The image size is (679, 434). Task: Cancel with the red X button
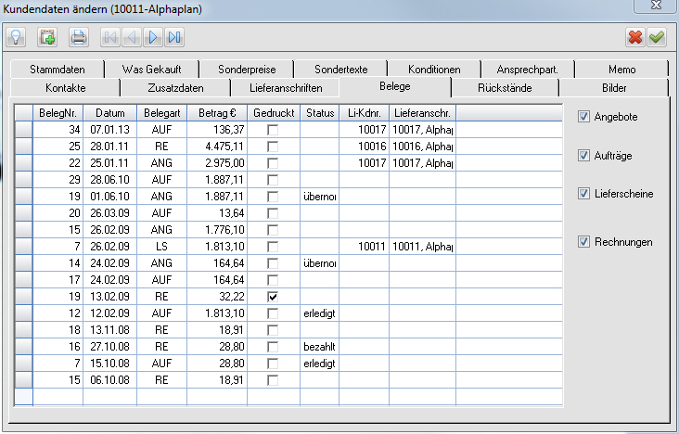tap(635, 37)
